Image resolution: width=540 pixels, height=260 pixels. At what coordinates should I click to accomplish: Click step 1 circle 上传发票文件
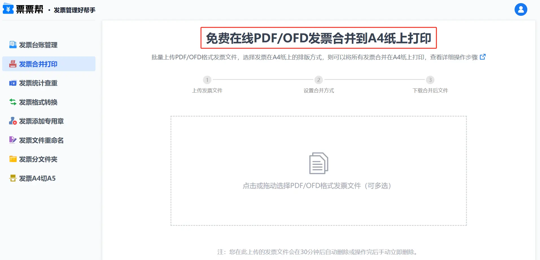pyautogui.click(x=207, y=80)
